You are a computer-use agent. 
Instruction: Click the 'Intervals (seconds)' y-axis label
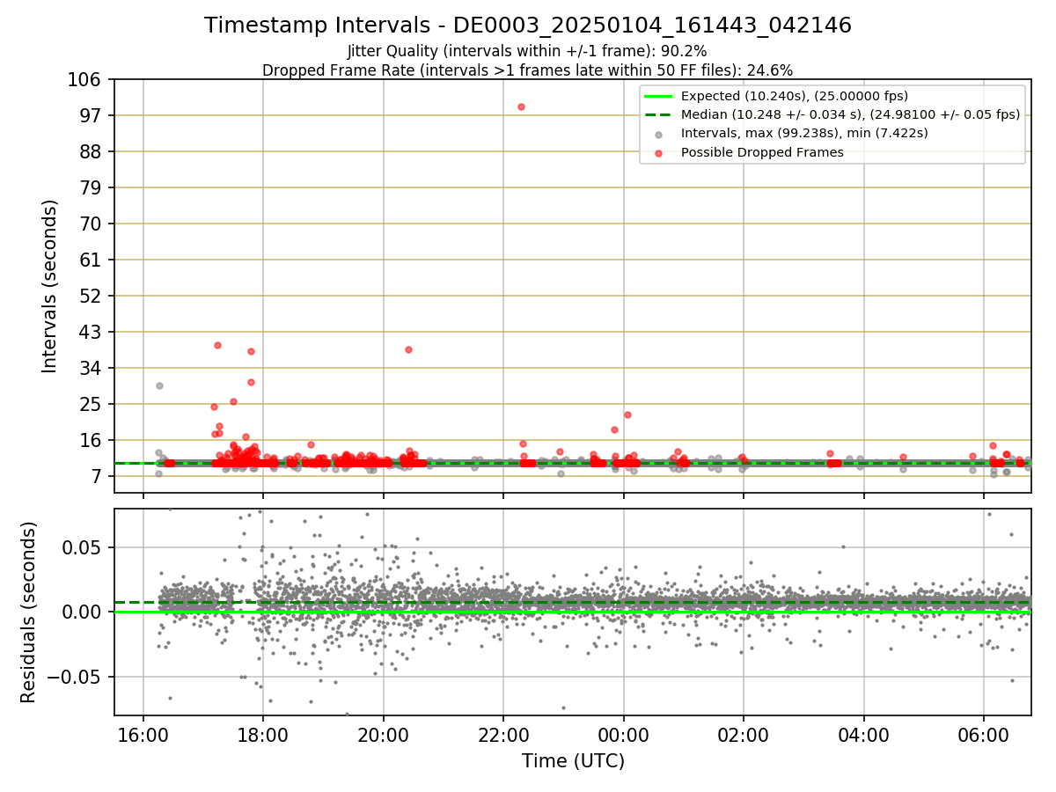point(50,286)
